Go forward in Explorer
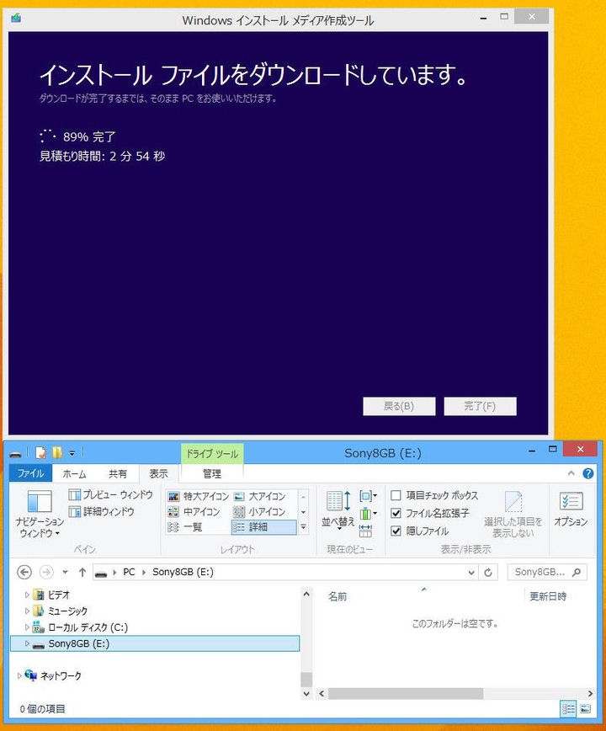The width and height of the screenshot is (606, 731). [x=46, y=572]
